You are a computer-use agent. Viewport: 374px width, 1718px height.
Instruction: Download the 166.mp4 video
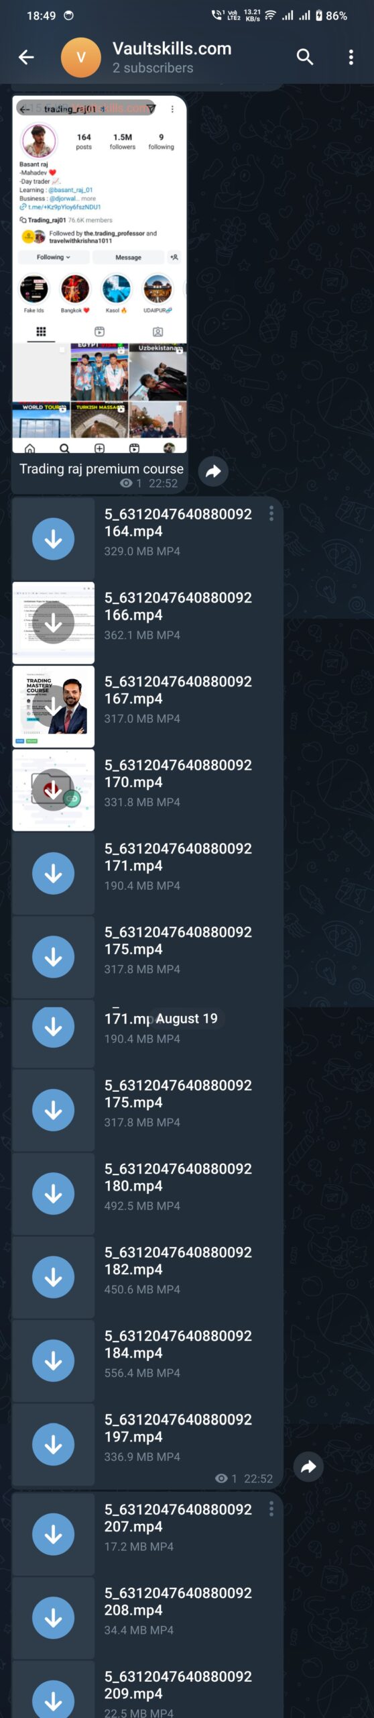(54, 623)
